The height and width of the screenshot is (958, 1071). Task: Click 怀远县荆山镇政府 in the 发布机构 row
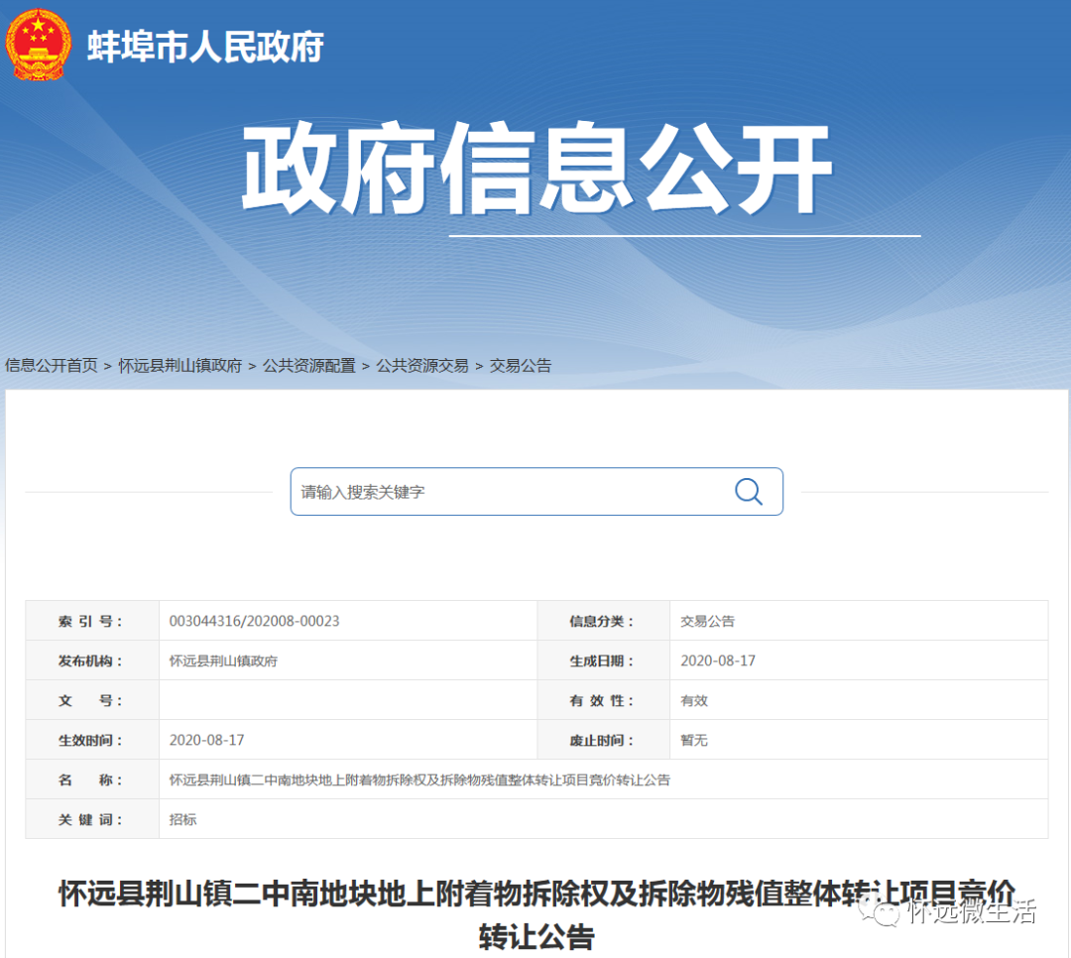[223, 660]
